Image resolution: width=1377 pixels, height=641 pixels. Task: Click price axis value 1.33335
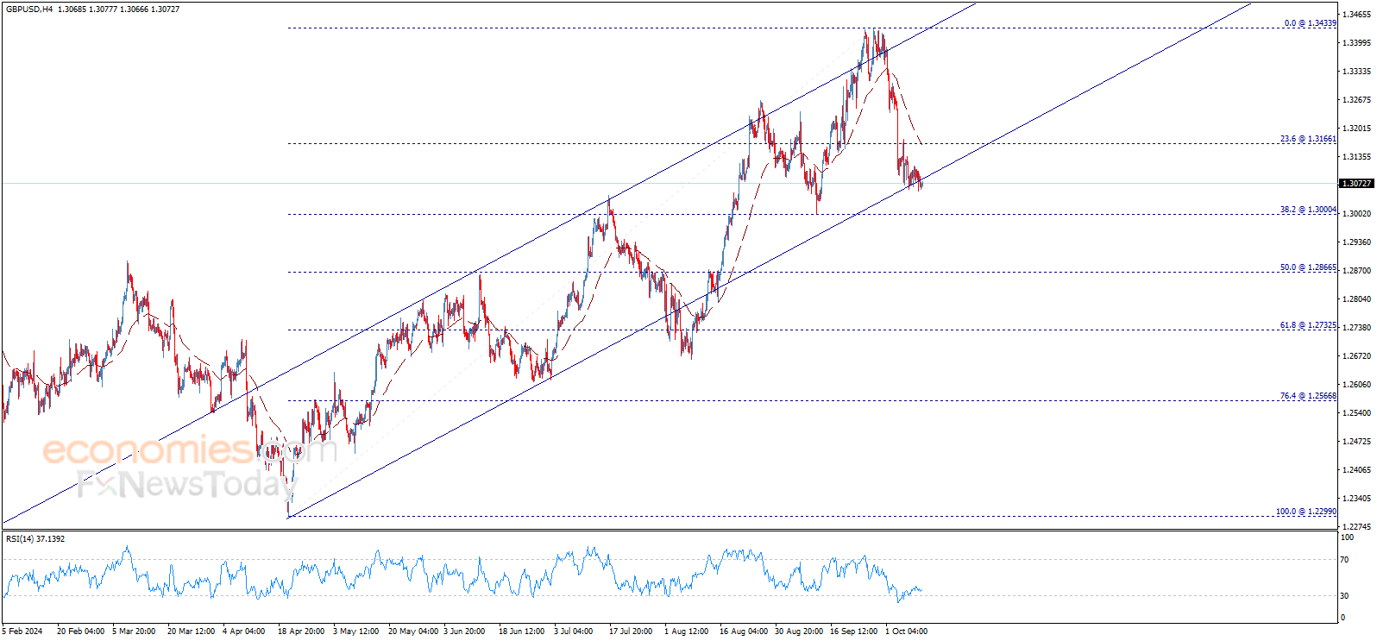[1357, 72]
